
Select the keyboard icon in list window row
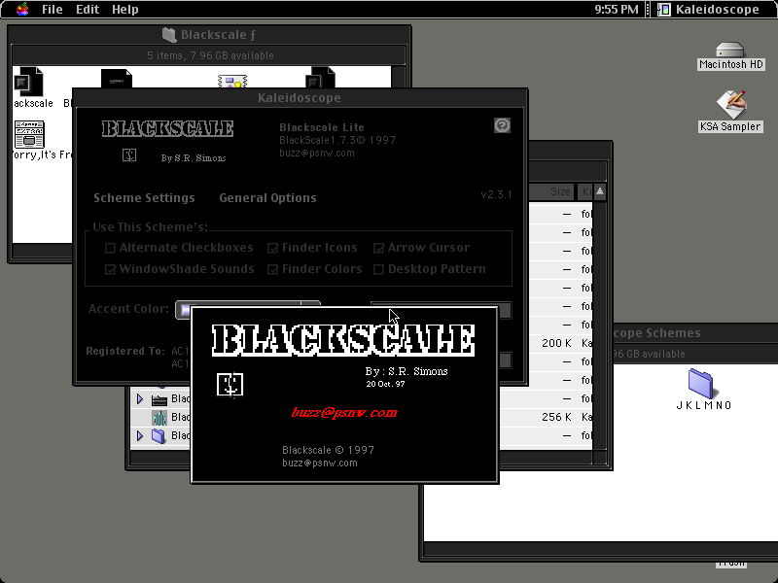159,399
